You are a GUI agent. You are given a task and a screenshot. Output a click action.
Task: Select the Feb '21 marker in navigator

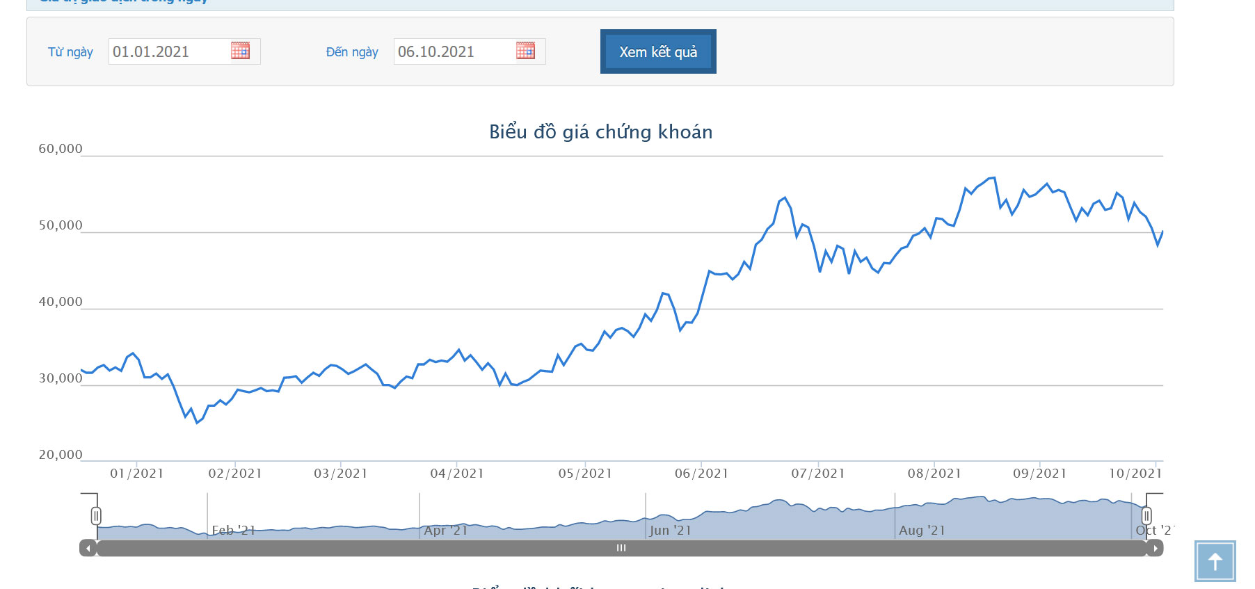click(233, 531)
